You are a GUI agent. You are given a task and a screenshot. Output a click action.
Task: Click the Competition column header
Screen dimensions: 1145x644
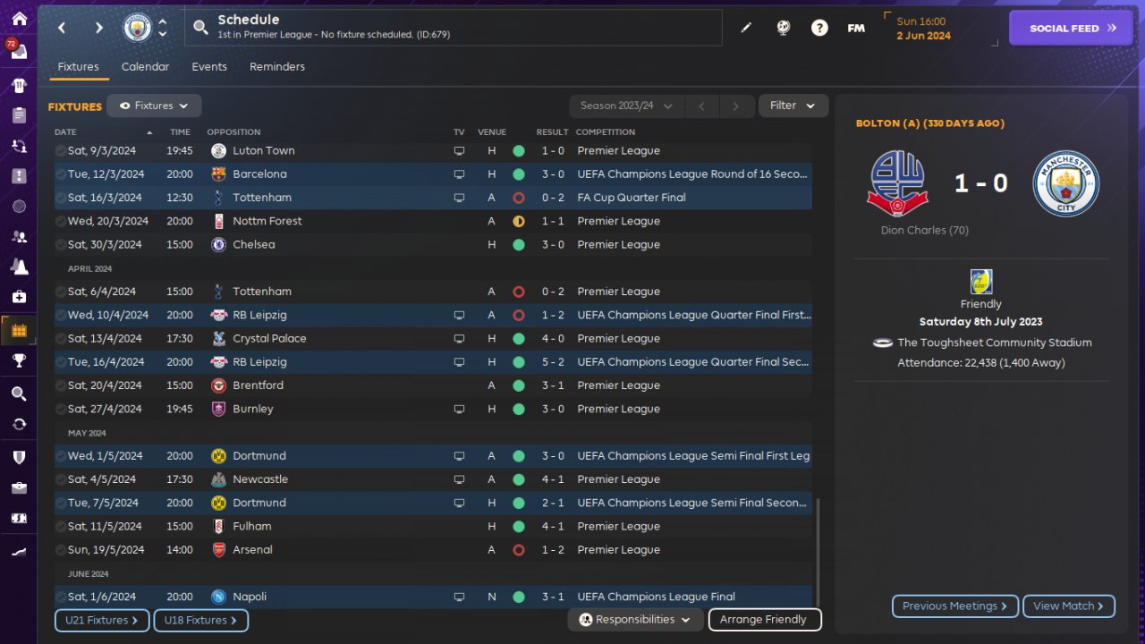(605, 132)
